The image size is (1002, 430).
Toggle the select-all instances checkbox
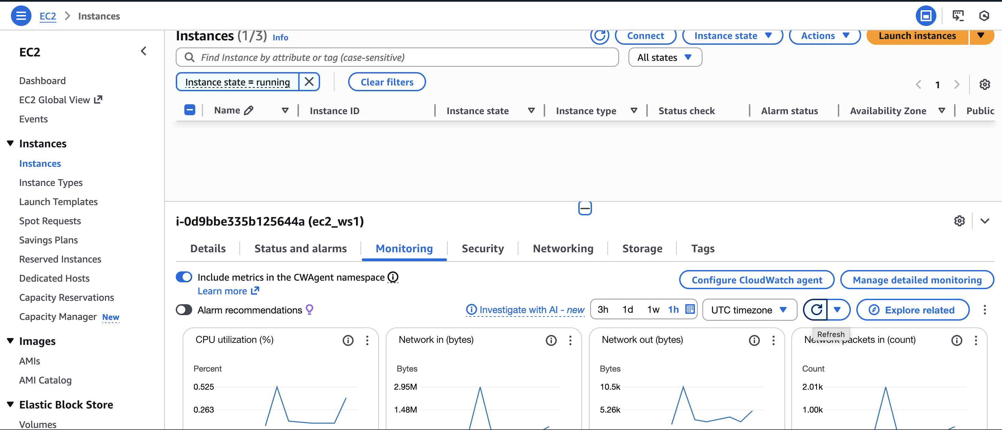tap(190, 110)
